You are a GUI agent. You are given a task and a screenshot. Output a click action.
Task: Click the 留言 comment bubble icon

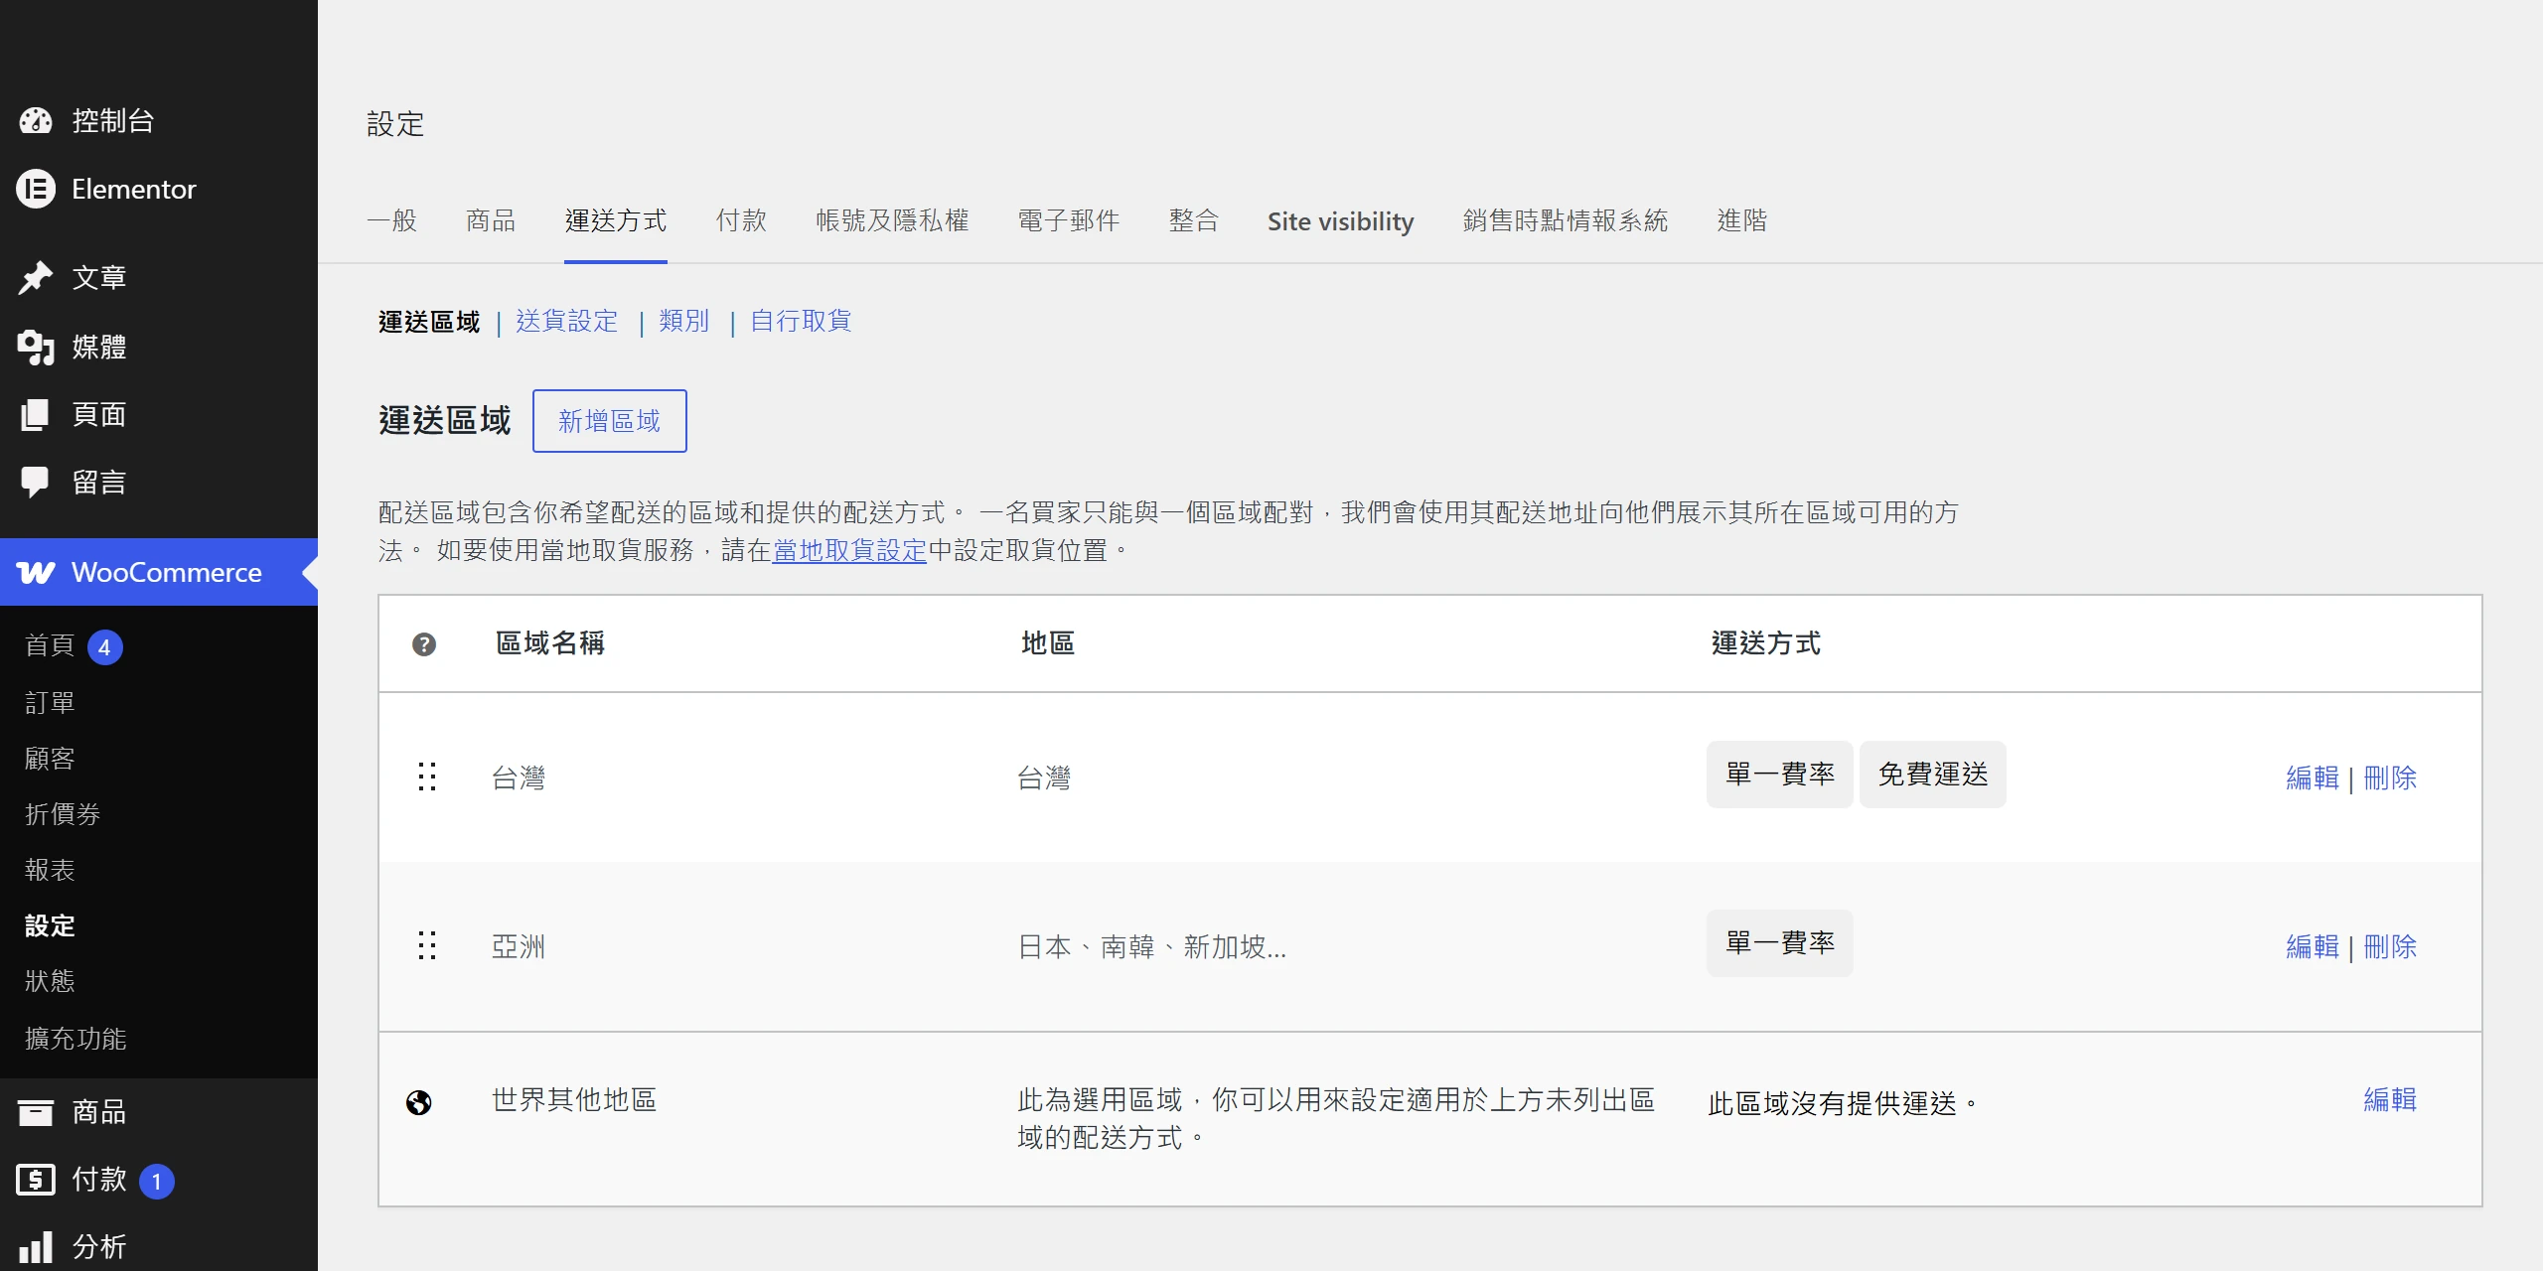[x=36, y=483]
